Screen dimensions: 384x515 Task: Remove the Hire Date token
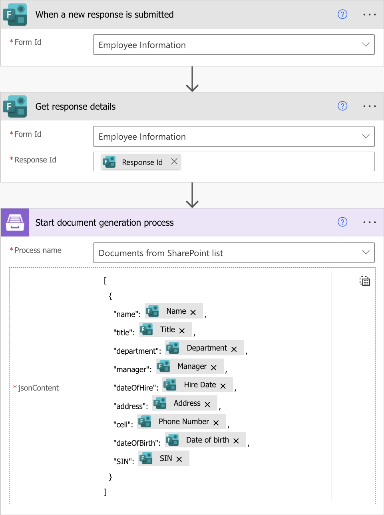pyautogui.click(x=223, y=386)
